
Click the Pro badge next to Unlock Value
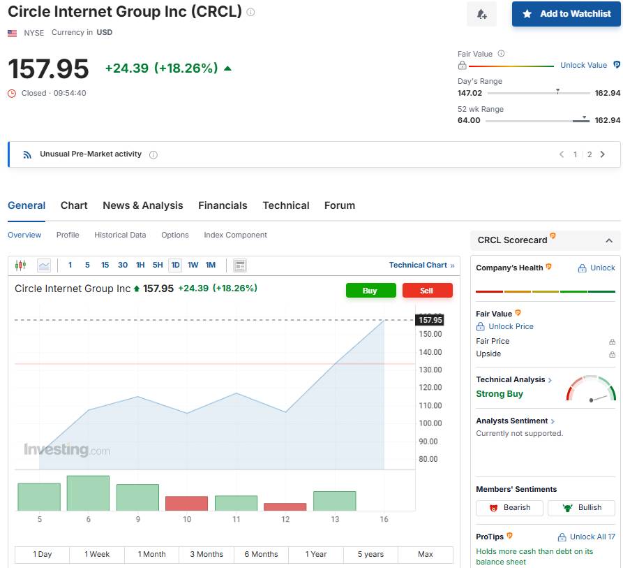pos(617,64)
